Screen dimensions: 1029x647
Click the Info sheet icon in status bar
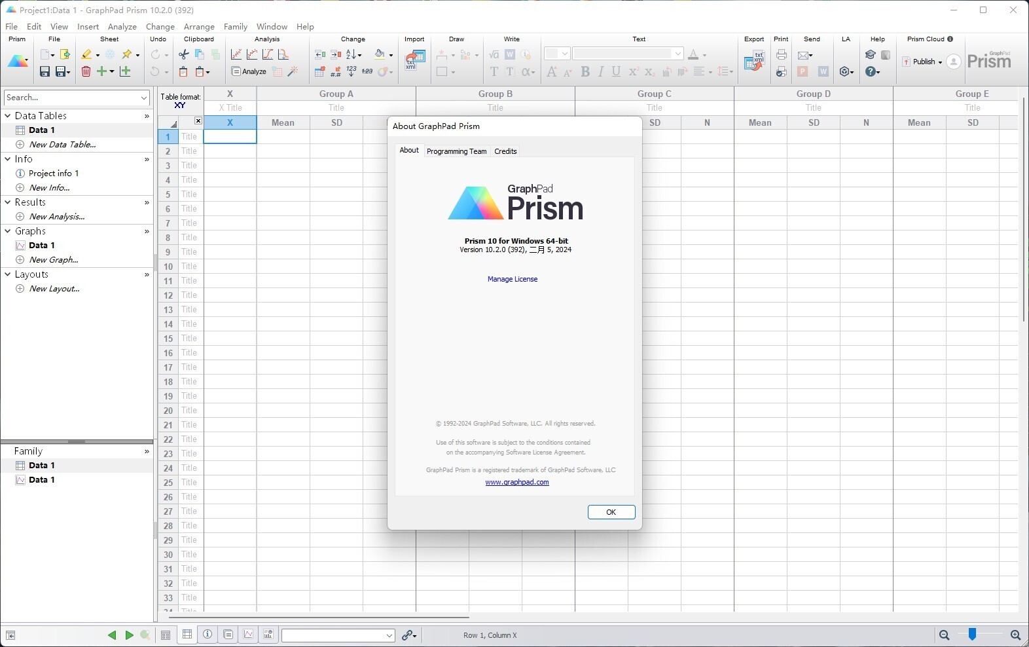coord(208,635)
